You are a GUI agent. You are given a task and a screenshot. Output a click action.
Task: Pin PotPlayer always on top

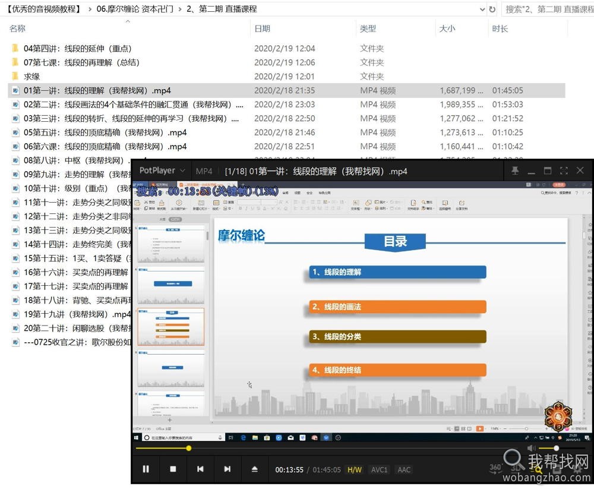516,171
